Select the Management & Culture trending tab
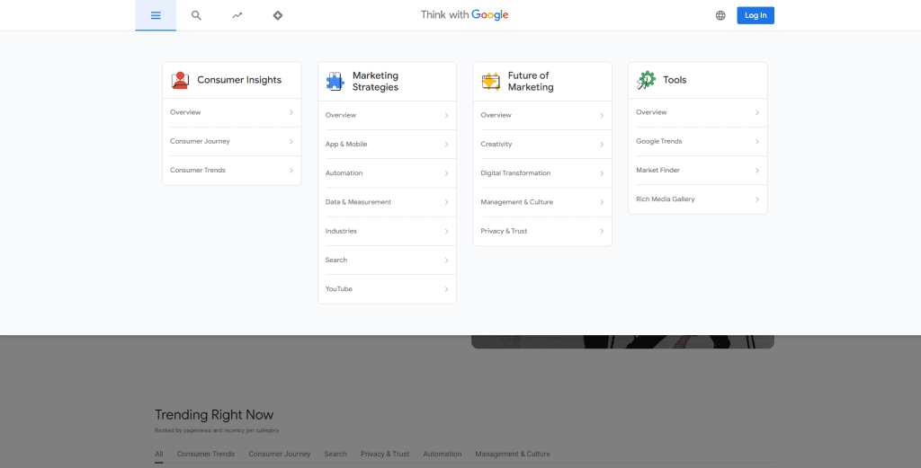 (x=513, y=454)
